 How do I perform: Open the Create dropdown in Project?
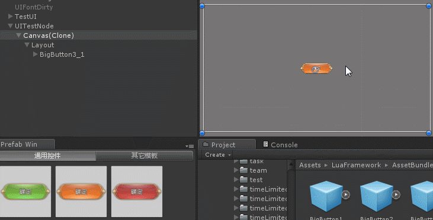click(217, 155)
